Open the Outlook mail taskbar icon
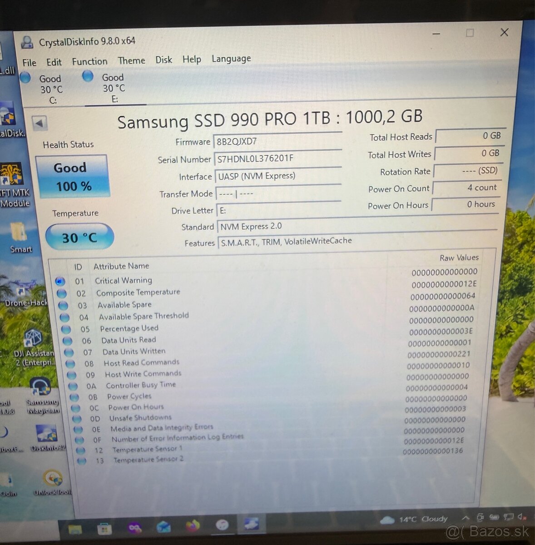 point(164,527)
